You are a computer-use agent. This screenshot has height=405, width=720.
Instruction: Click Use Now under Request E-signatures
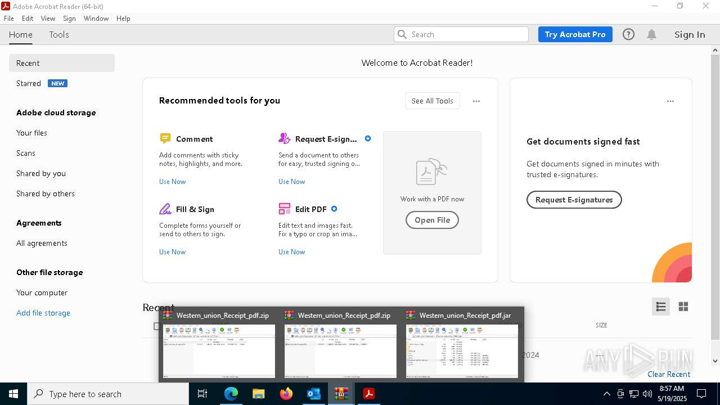[291, 182]
